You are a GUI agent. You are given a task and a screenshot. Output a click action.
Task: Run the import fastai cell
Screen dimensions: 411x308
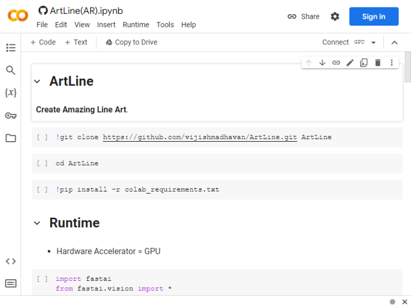pyautogui.click(x=42, y=279)
